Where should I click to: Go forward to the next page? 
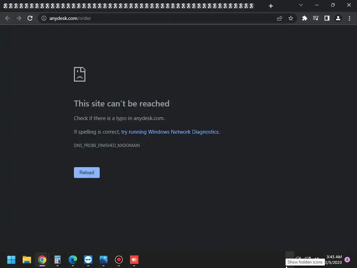coord(19,18)
